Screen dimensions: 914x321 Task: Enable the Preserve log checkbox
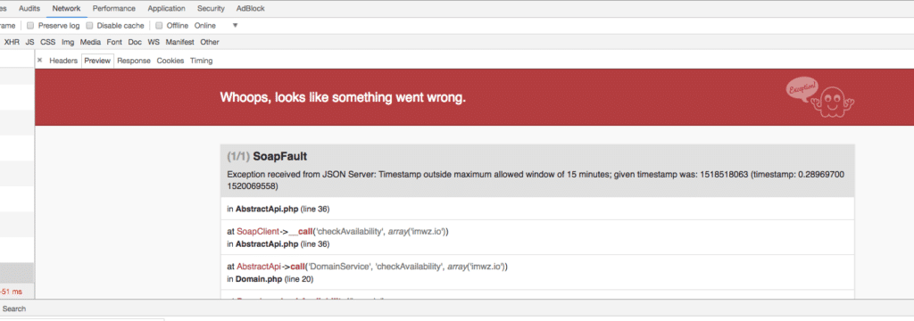coord(31,26)
